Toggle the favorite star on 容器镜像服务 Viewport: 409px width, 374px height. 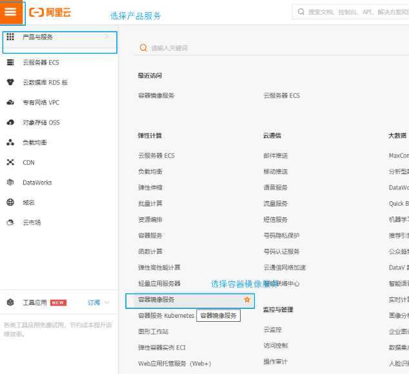click(247, 300)
